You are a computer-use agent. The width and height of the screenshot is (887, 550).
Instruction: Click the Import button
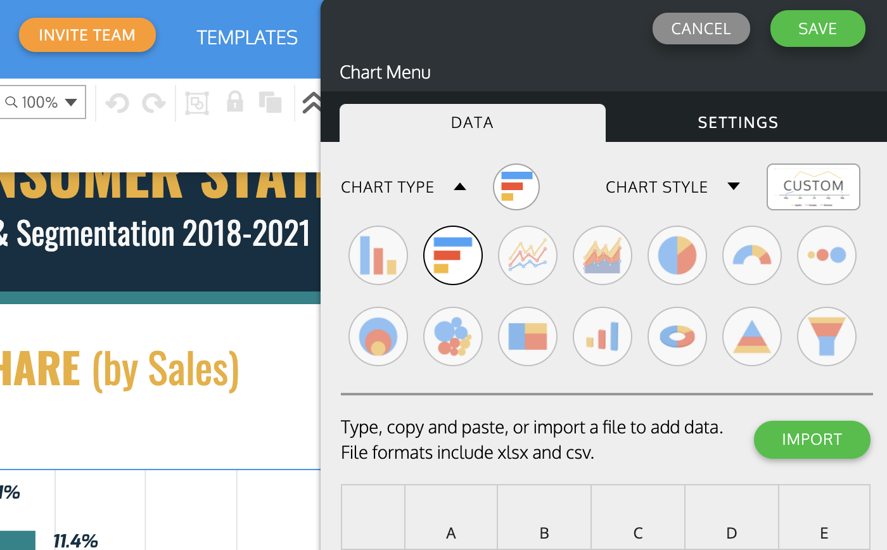812,439
